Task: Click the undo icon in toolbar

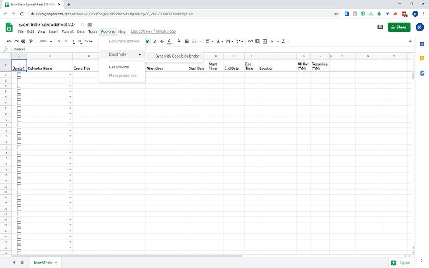Action: 9,41
